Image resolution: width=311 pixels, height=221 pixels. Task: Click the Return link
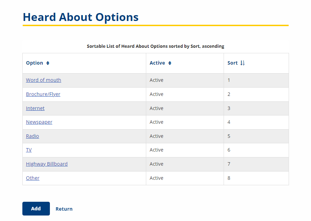[x=64, y=209]
